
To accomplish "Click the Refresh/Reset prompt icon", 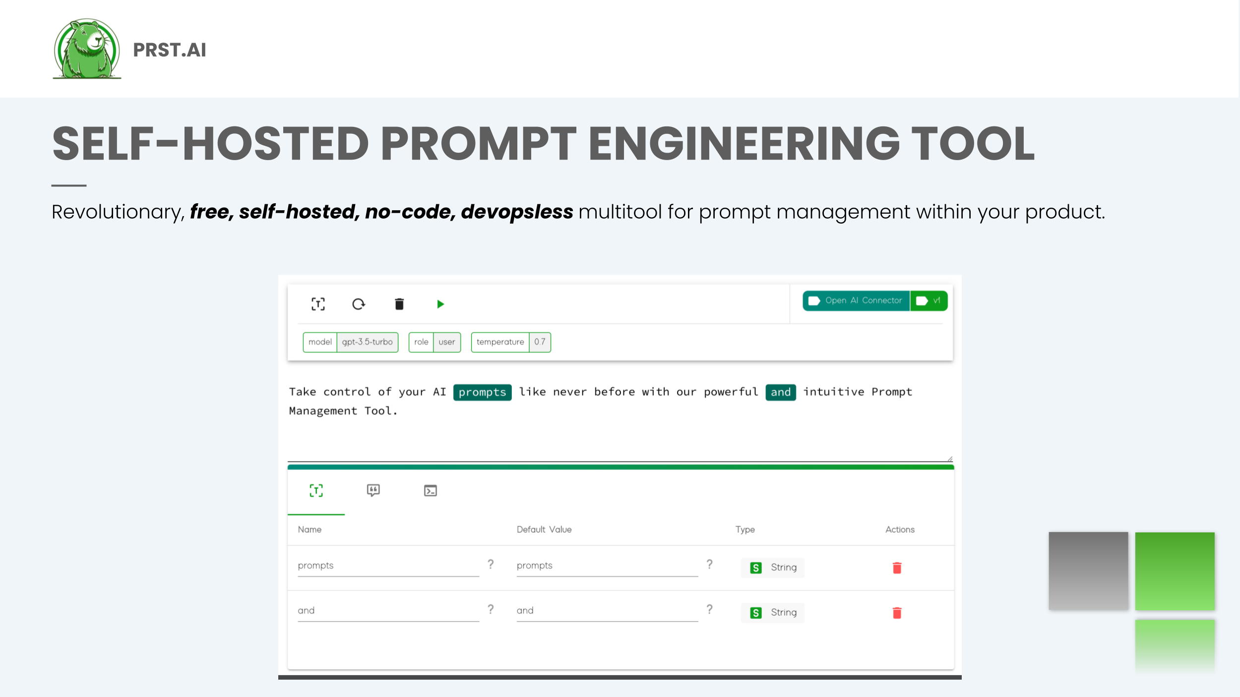I will click(x=358, y=304).
